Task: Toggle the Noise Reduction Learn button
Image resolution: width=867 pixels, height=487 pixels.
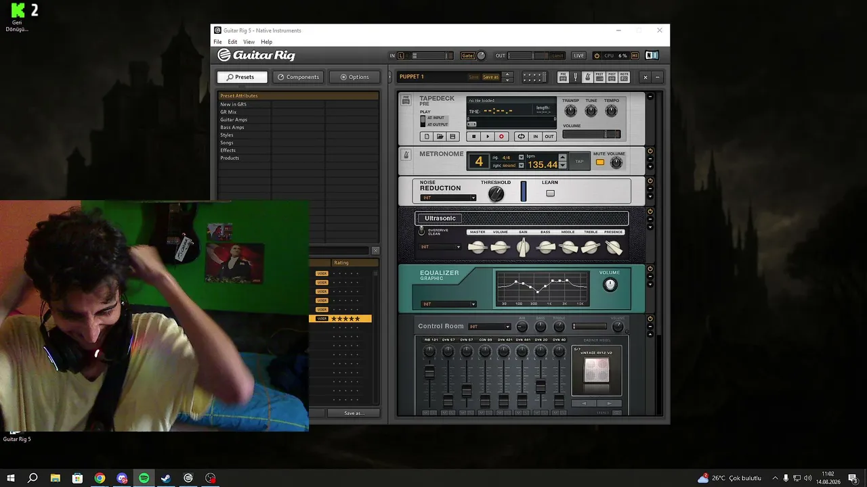Action: [x=550, y=193]
